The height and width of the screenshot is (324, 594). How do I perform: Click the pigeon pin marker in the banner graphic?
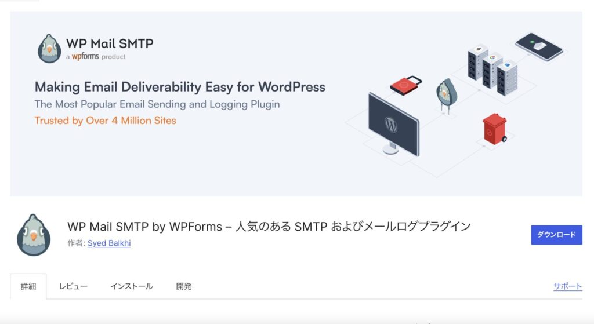click(x=447, y=96)
